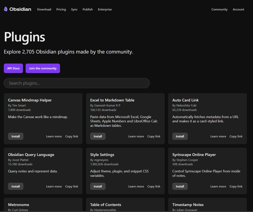The width and height of the screenshot is (253, 212).
Task: Click the Auto Card Link title
Action: coord(185,100)
